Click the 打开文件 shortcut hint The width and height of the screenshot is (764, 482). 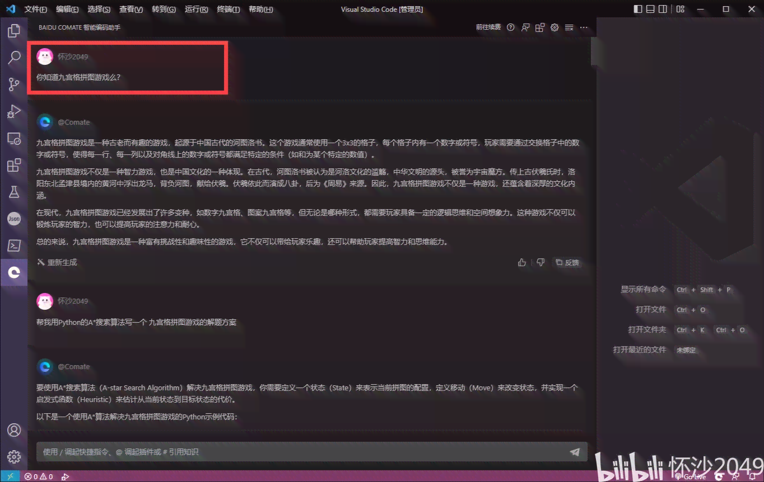[651, 309]
